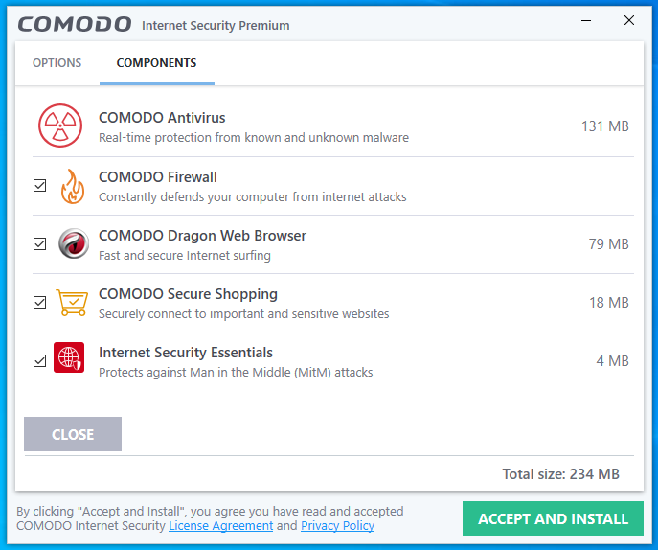
Task: Minimize the installer window
Action: point(586,21)
